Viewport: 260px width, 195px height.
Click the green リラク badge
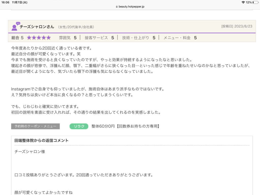pyautogui.click(x=79, y=126)
